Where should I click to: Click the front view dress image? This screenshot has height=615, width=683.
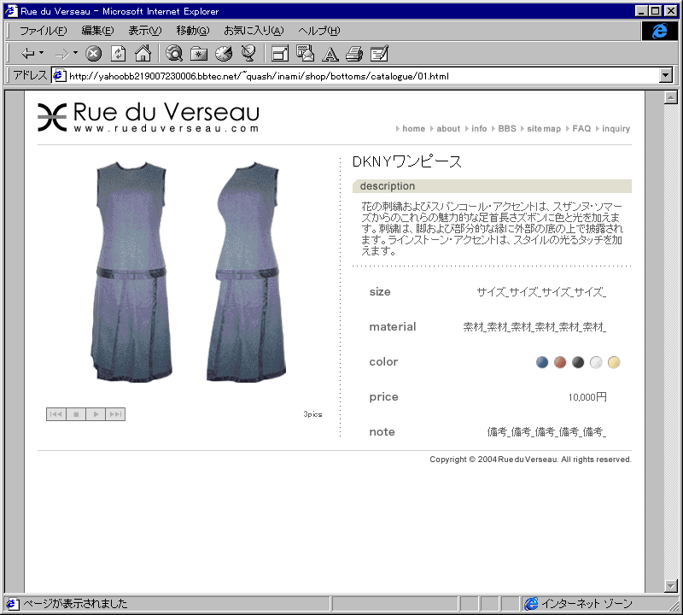pyautogui.click(x=131, y=272)
